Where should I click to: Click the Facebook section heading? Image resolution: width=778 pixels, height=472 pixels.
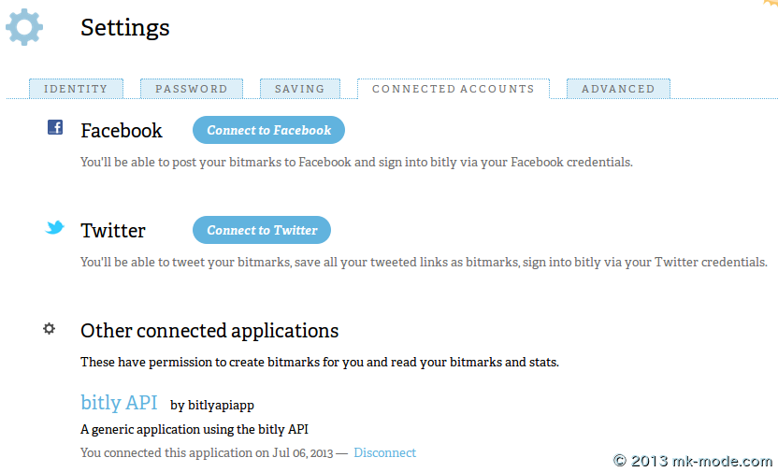tap(122, 131)
